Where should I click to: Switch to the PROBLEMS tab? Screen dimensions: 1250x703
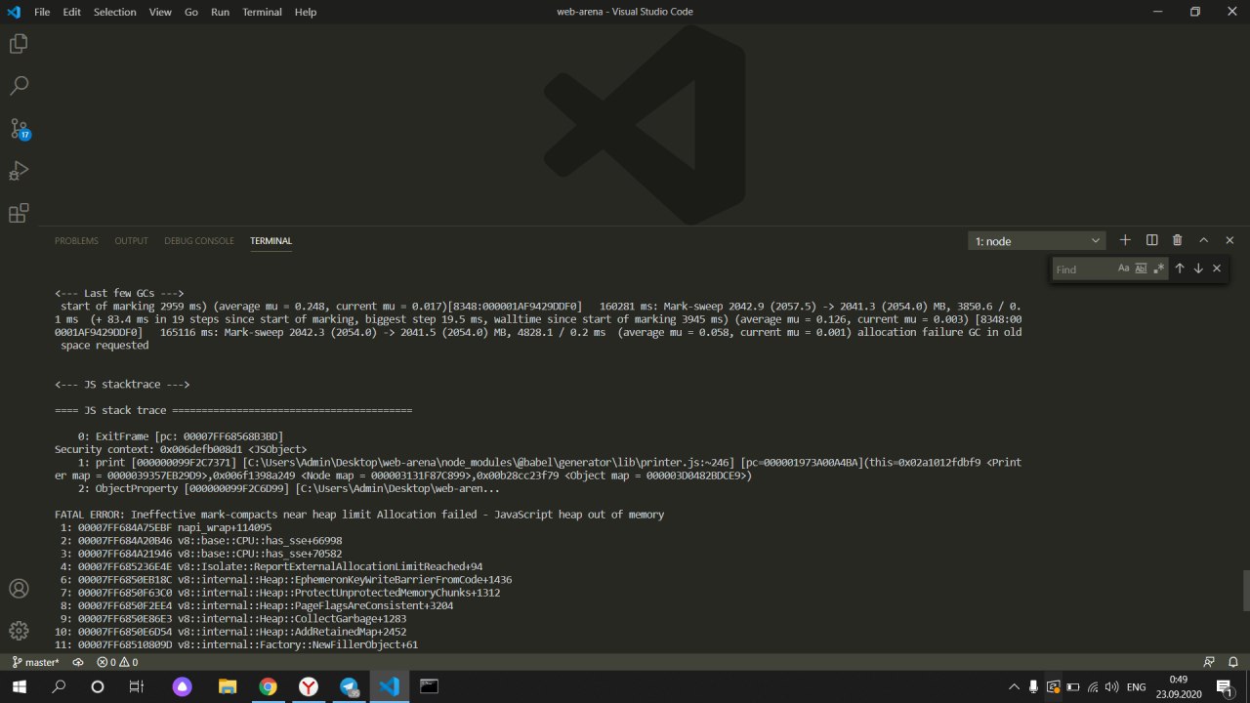(76, 241)
